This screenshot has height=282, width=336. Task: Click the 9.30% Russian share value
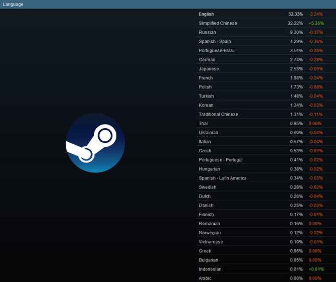coord(296,32)
